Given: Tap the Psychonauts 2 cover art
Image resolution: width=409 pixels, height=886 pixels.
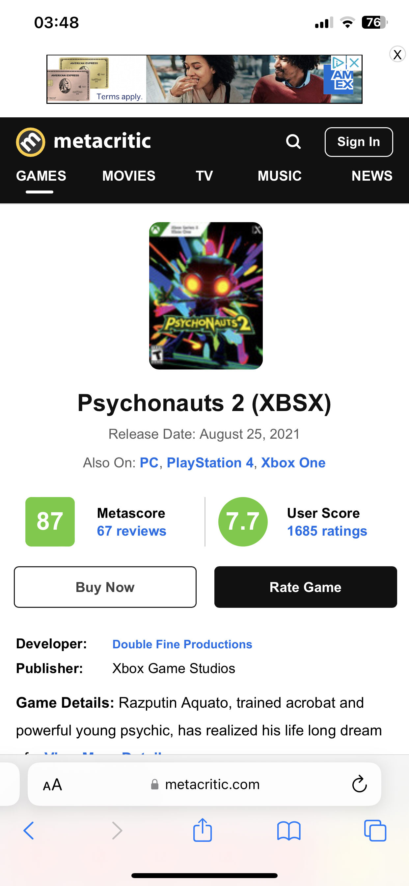Looking at the screenshot, I should 205,296.
